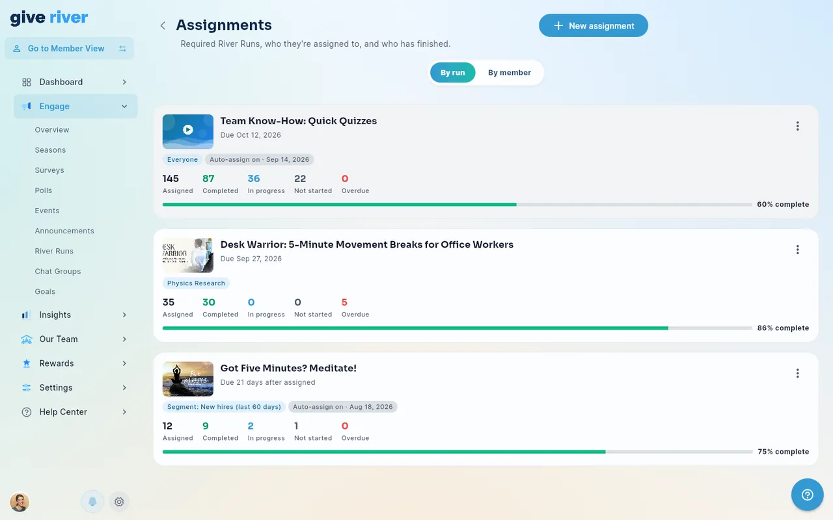Click the Give River logo
The image size is (833, 520).
click(x=49, y=18)
